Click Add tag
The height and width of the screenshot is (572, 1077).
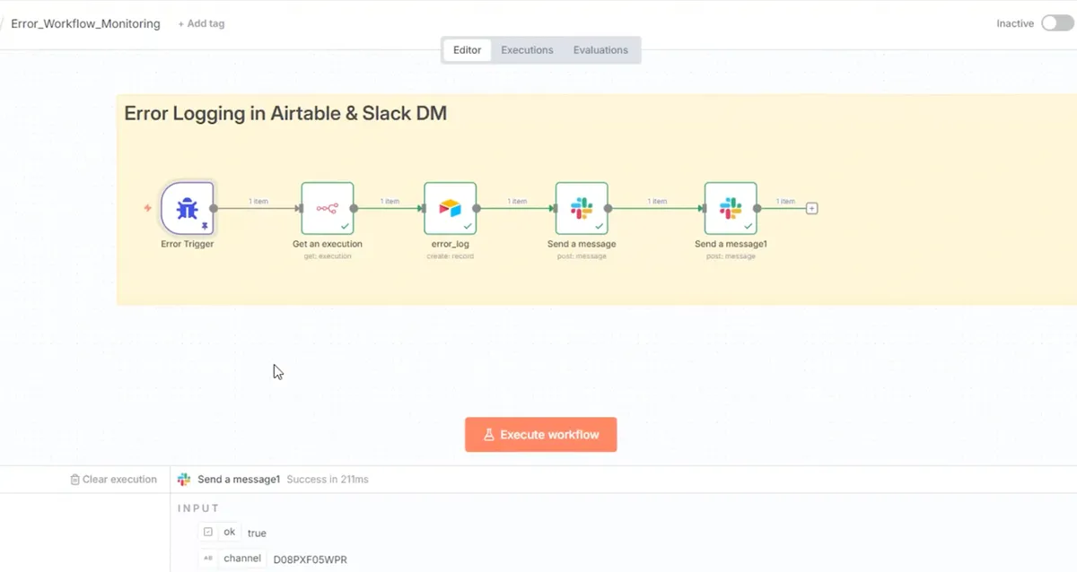[x=201, y=24]
